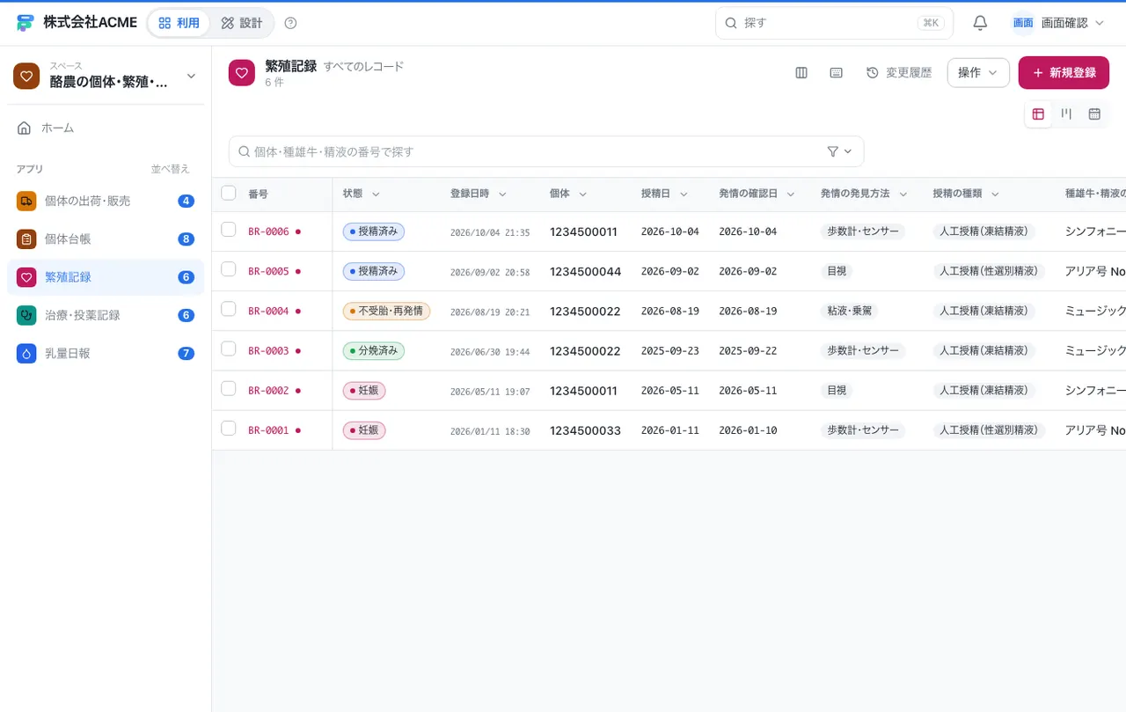Check the box for row BR-0001

(229, 428)
